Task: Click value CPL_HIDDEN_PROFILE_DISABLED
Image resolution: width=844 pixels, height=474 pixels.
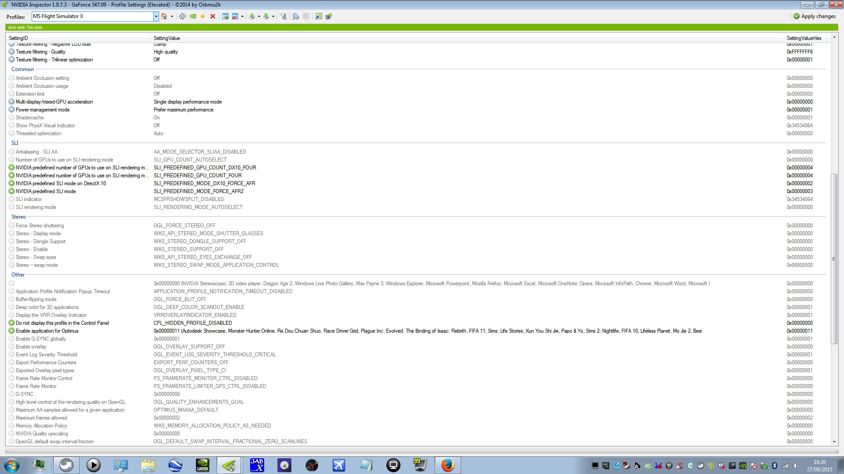Action: click(x=193, y=323)
